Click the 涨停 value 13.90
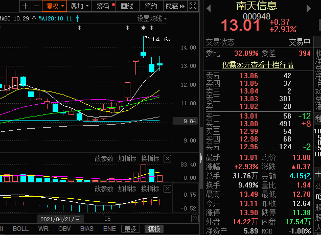This screenshot has height=235, width=321. (248, 213)
